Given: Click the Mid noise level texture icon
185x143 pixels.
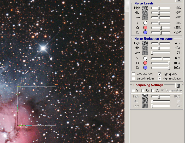Looking at the screenshot, I should pyautogui.click(x=145, y=13).
